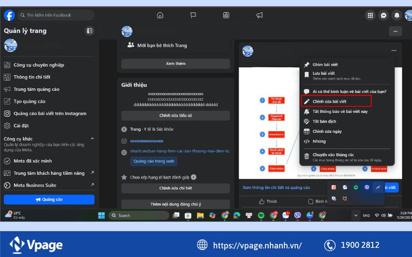Open the nhanh.vn website link
Viewport: 412px width, 257px height.
(x=180, y=151)
